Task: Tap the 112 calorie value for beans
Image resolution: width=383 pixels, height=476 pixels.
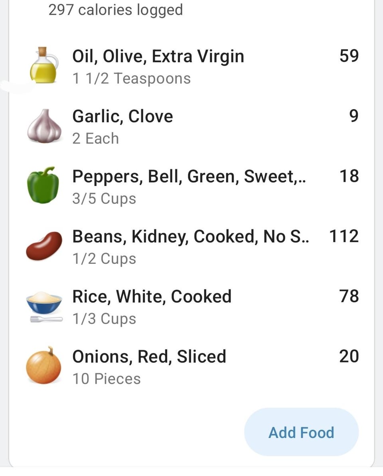Action: 344,236
